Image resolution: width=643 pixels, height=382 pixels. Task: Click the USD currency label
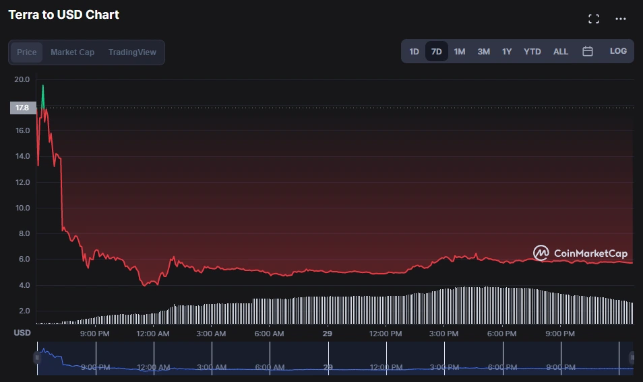(x=22, y=333)
